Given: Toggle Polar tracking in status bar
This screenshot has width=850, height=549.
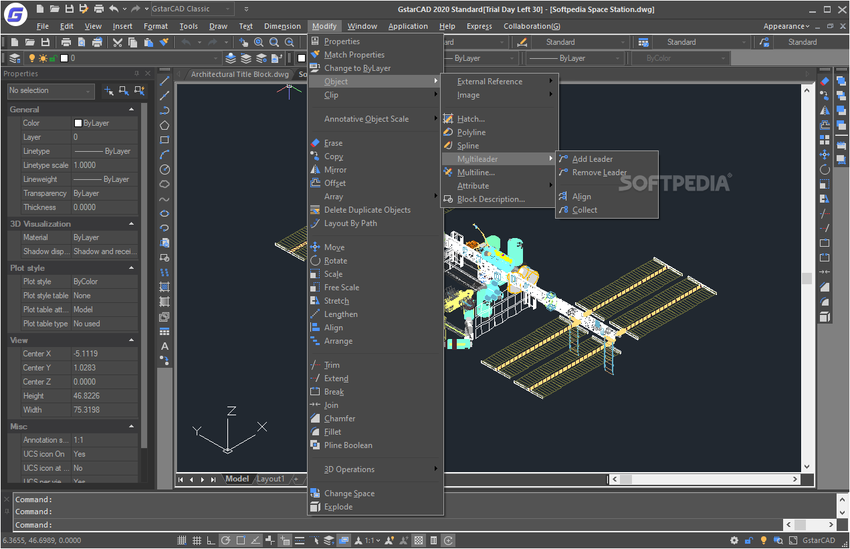Looking at the screenshot, I should click(x=226, y=540).
